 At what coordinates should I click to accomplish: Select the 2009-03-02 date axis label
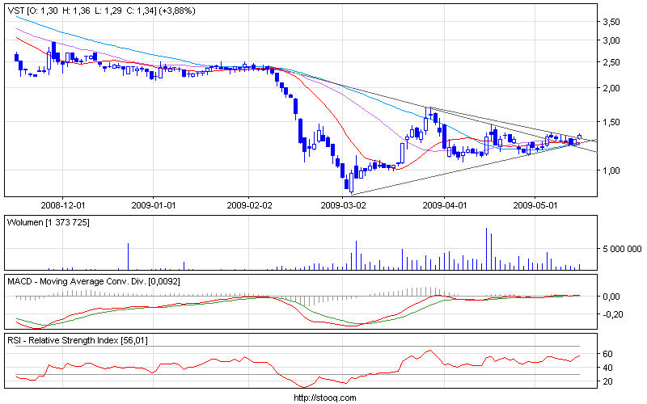(x=344, y=205)
